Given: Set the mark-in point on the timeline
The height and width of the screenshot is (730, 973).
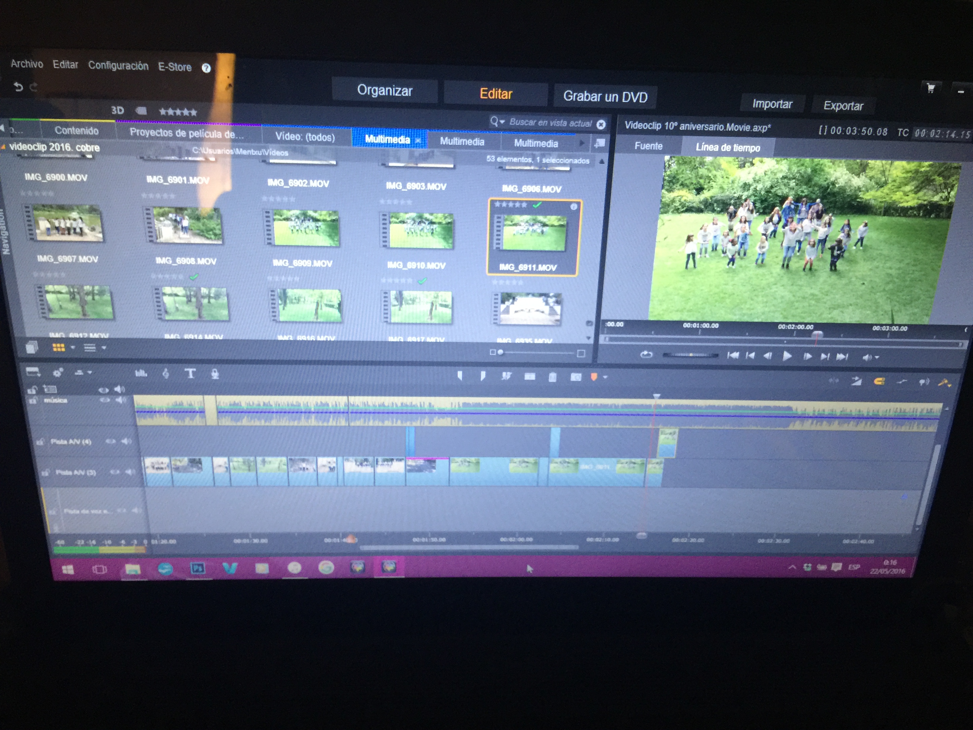Looking at the screenshot, I should tap(460, 376).
